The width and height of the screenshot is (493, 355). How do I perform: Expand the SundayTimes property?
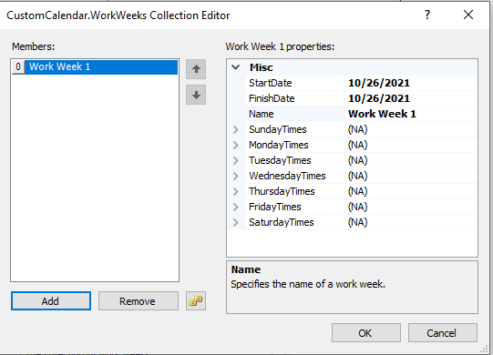click(x=235, y=129)
